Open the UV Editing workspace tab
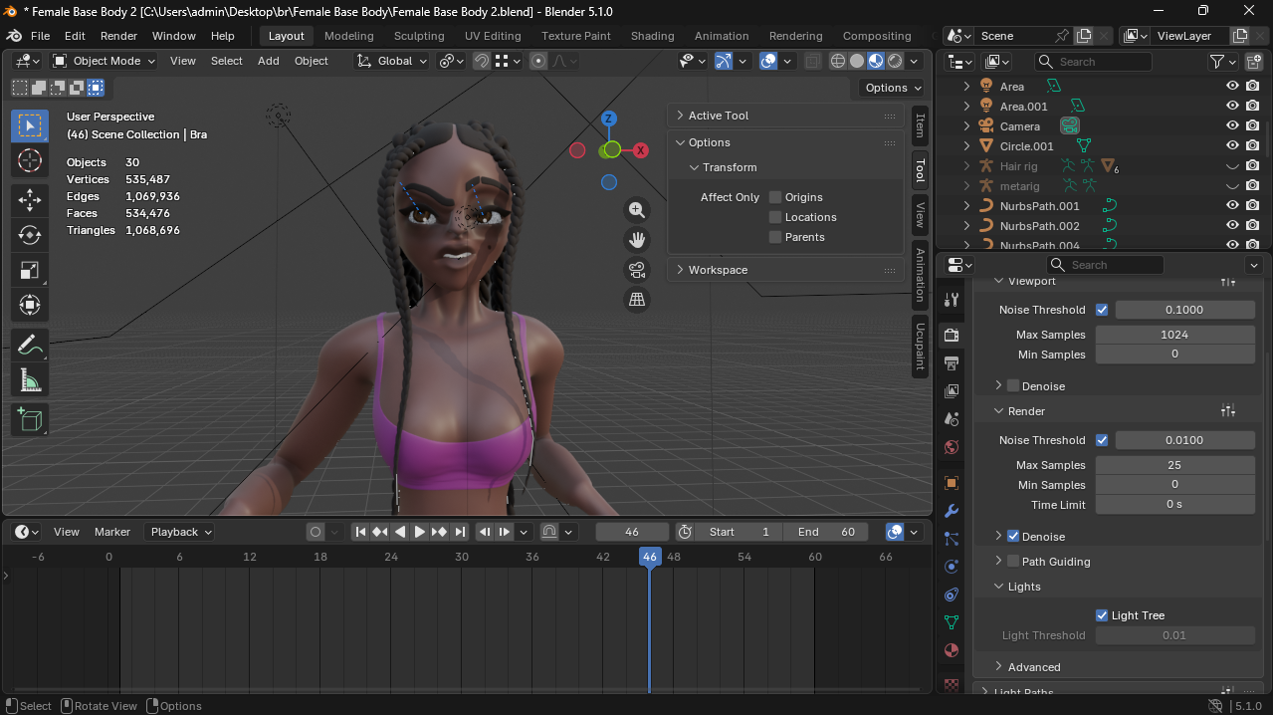Screen dimensions: 1273x715 click(493, 36)
